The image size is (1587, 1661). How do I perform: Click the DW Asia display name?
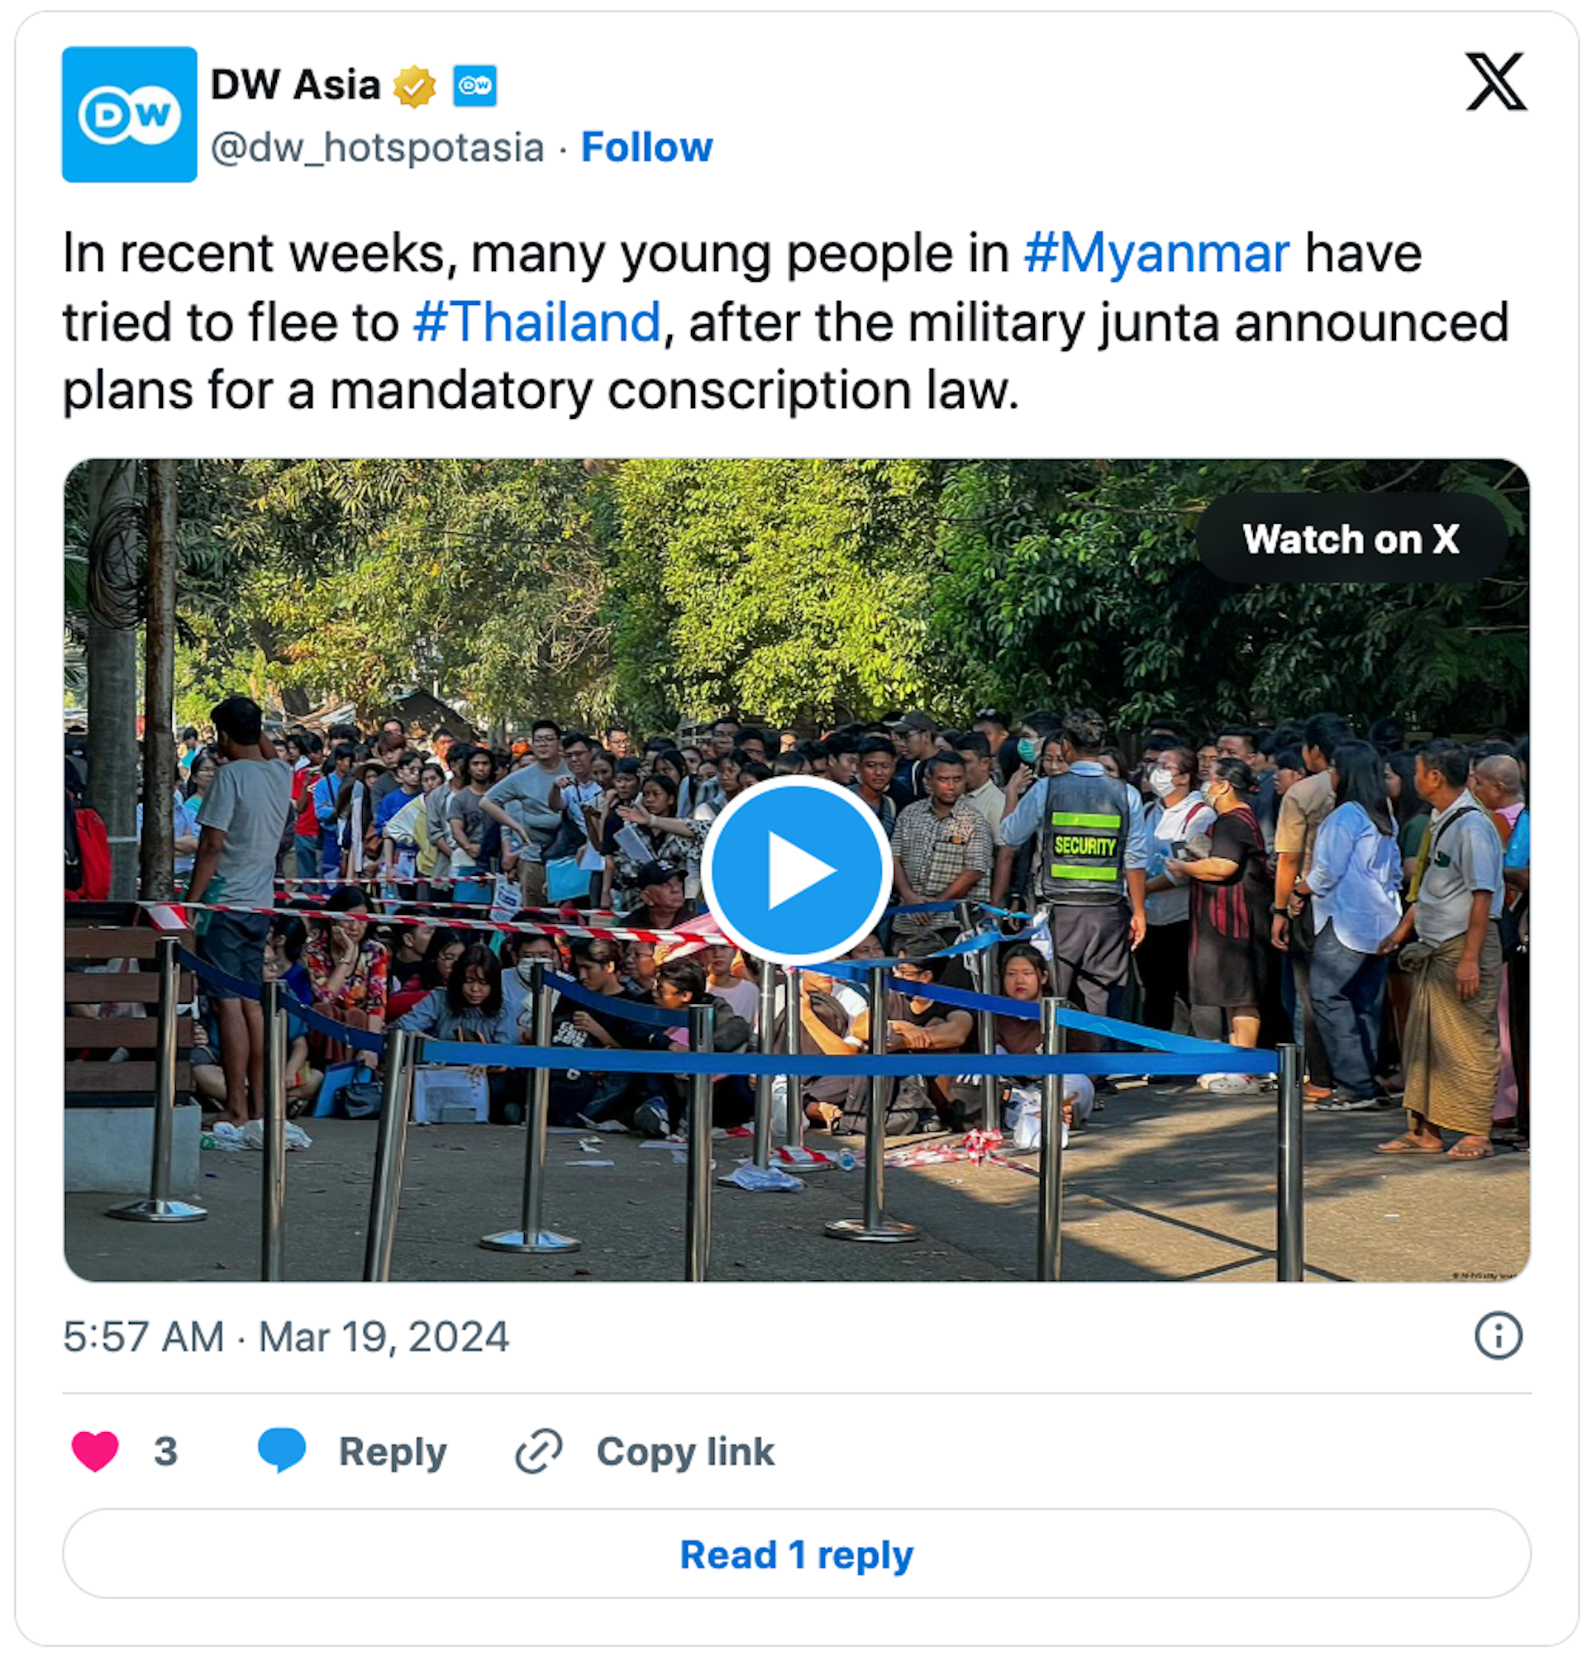coord(295,85)
